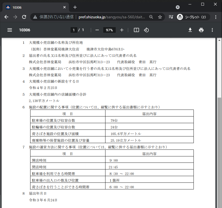The image size is (222, 208).
Task: Click the fit to page icon
Action: coord(136,30)
